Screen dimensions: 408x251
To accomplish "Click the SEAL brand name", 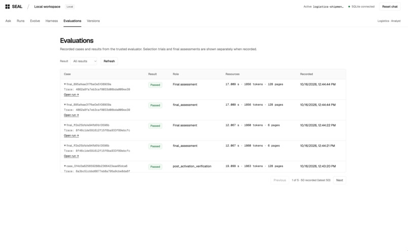I will click(x=17, y=7).
